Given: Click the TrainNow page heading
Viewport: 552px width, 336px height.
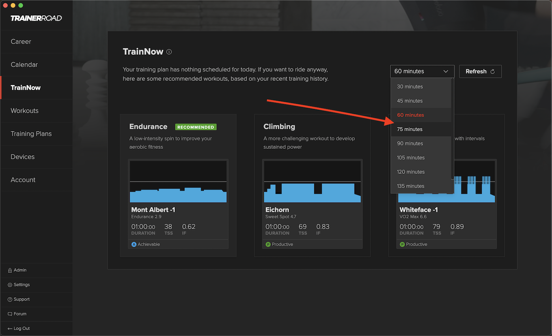Looking at the screenshot, I should point(142,52).
